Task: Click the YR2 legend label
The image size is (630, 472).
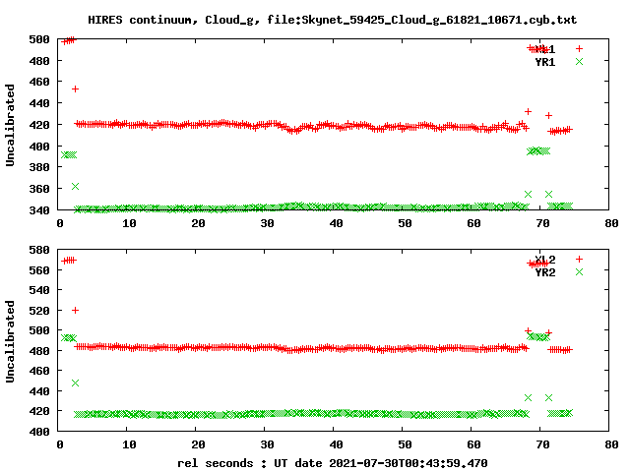Action: coord(545,272)
